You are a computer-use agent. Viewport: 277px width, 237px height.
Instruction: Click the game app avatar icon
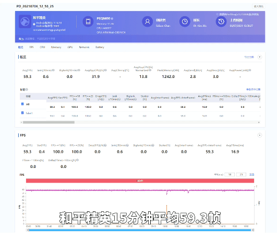(x=25, y=21)
